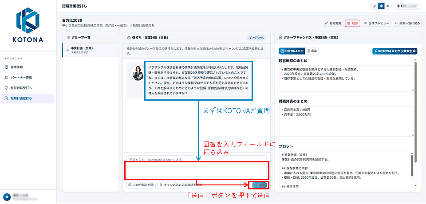Click この会話を削除 button
Image resolution: width=426 pixels, height=204 pixels.
[141, 185]
